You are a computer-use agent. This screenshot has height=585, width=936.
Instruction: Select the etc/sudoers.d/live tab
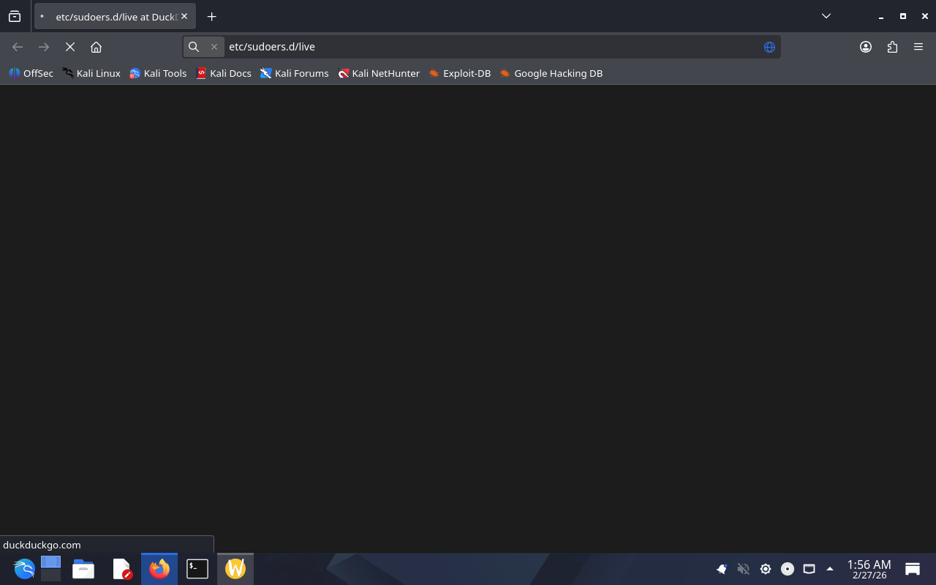[110, 16]
